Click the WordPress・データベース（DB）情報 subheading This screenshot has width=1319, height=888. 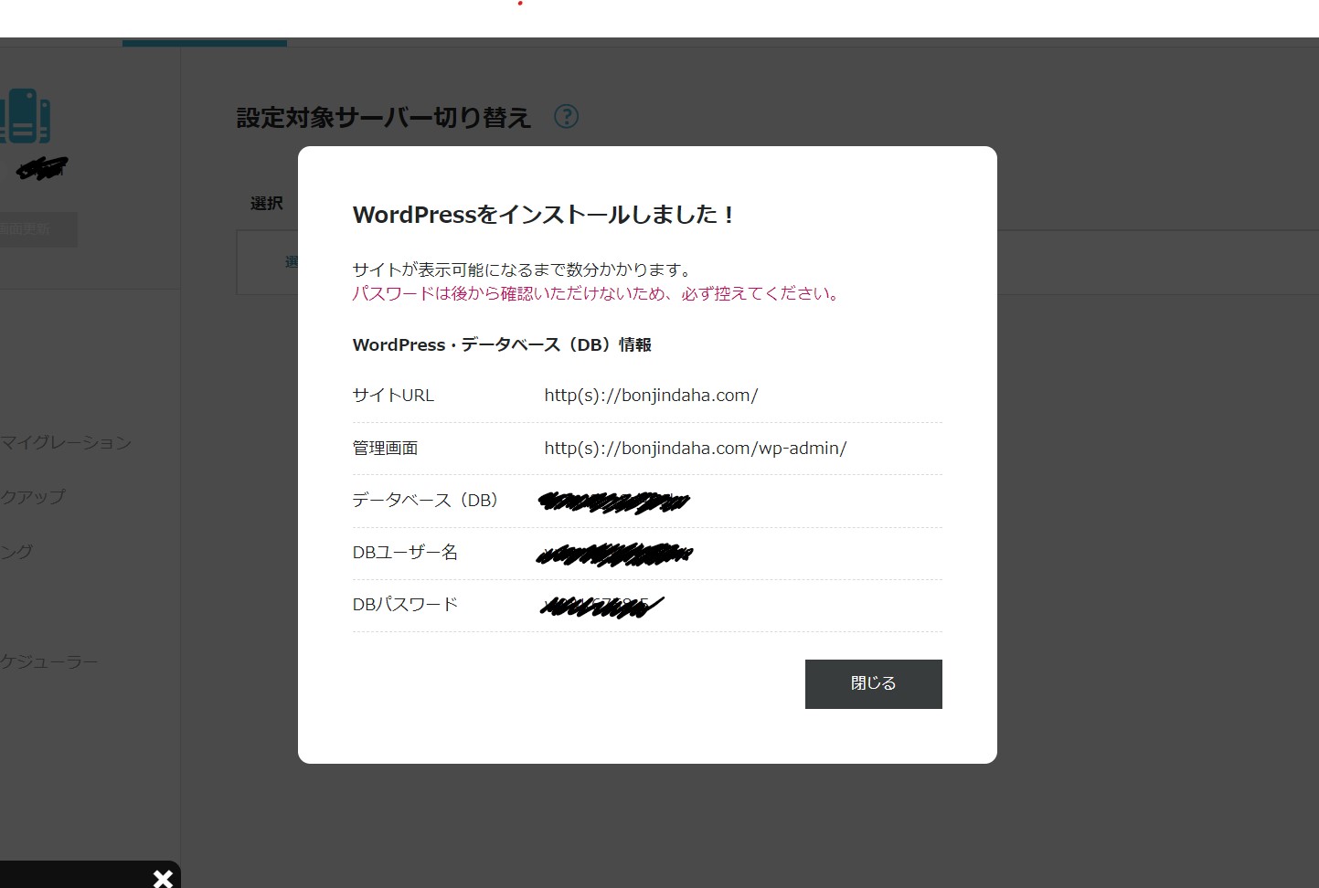coord(502,344)
